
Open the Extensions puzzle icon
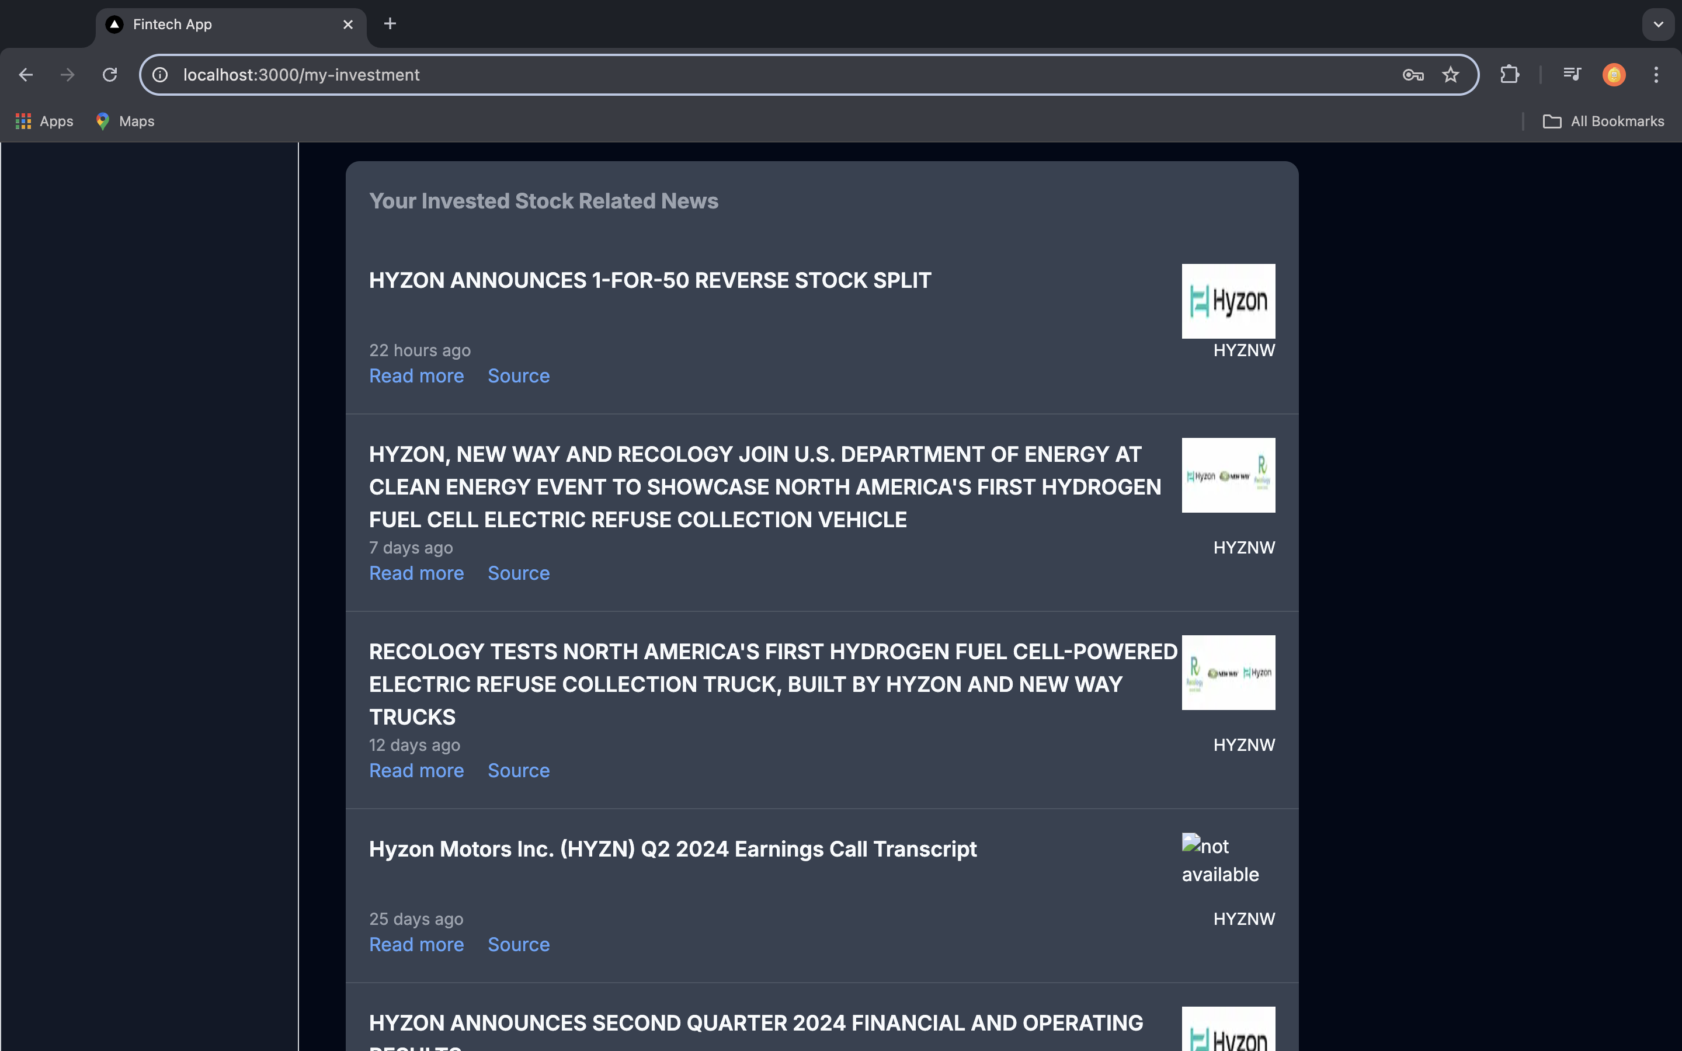click(x=1509, y=74)
